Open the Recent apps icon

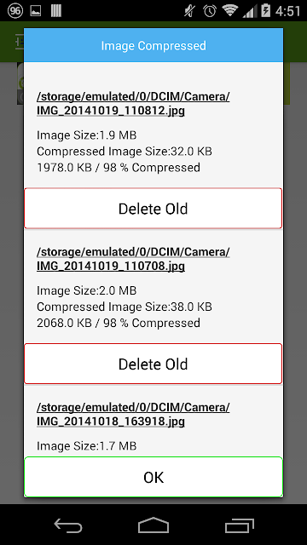click(x=240, y=525)
